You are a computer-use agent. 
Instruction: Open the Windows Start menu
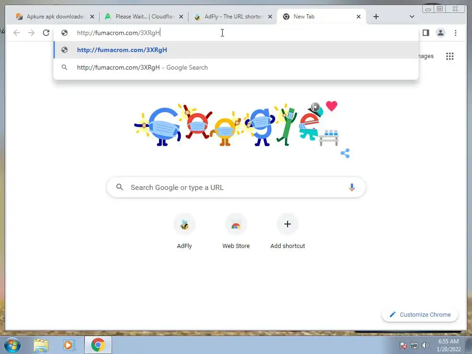(x=12, y=345)
